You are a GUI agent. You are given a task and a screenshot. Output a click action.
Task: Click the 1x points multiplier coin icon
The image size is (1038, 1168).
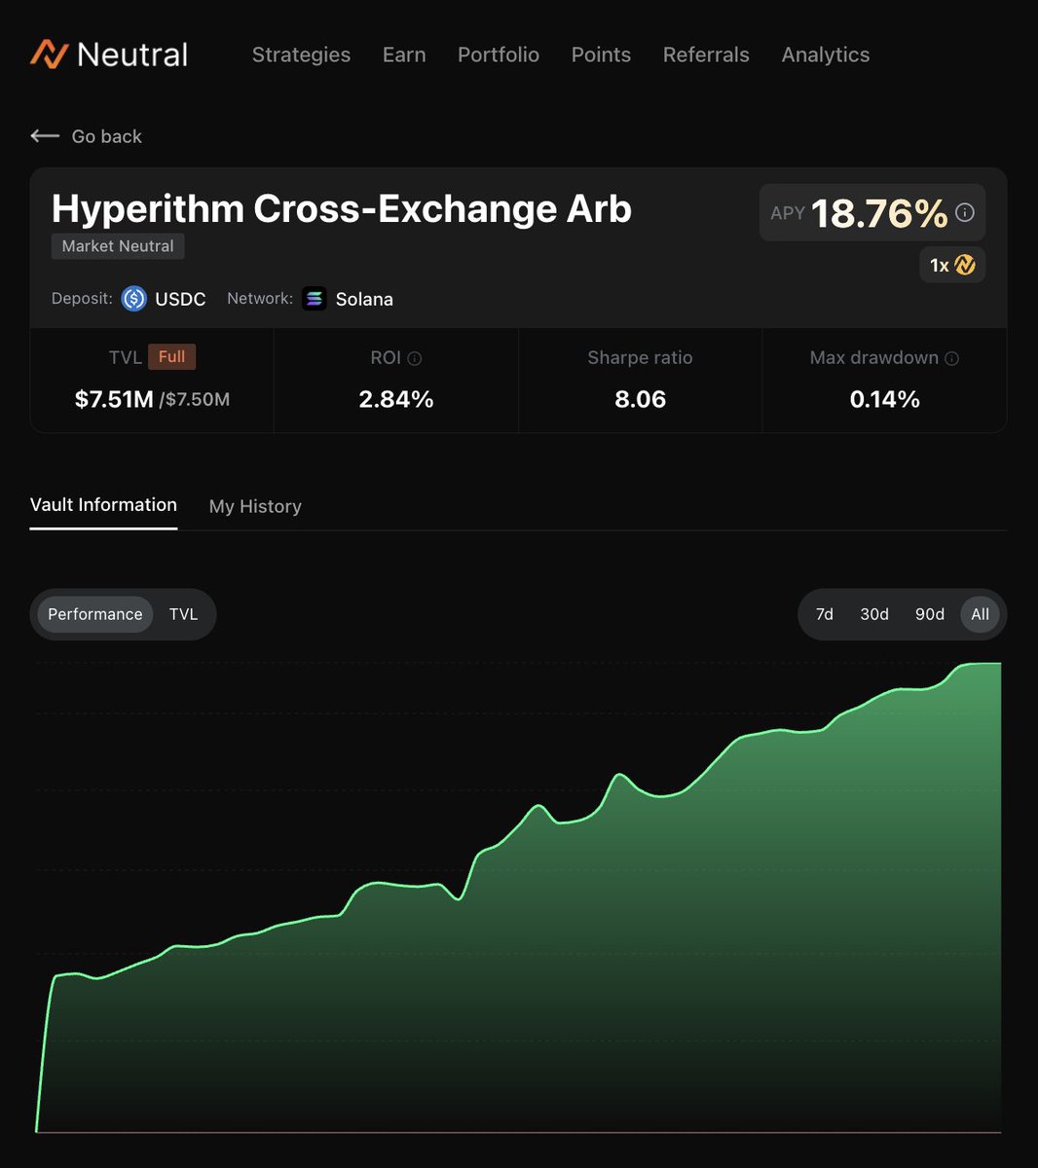click(x=965, y=265)
